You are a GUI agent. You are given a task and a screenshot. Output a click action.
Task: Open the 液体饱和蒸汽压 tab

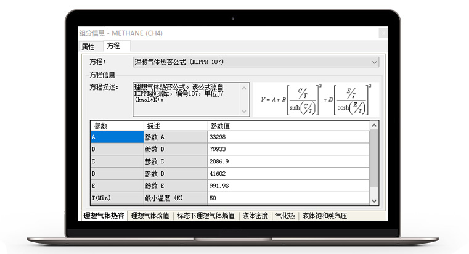click(x=325, y=216)
